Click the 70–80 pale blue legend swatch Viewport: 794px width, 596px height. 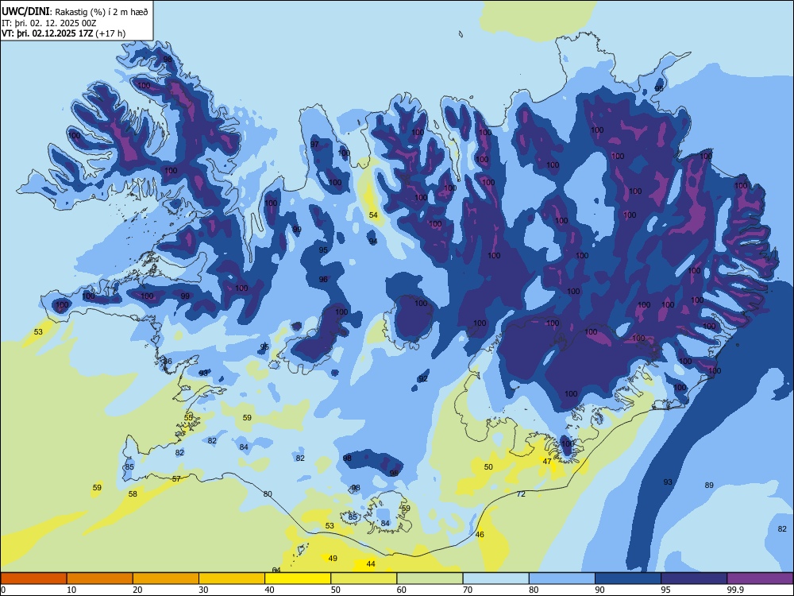[x=495, y=579]
